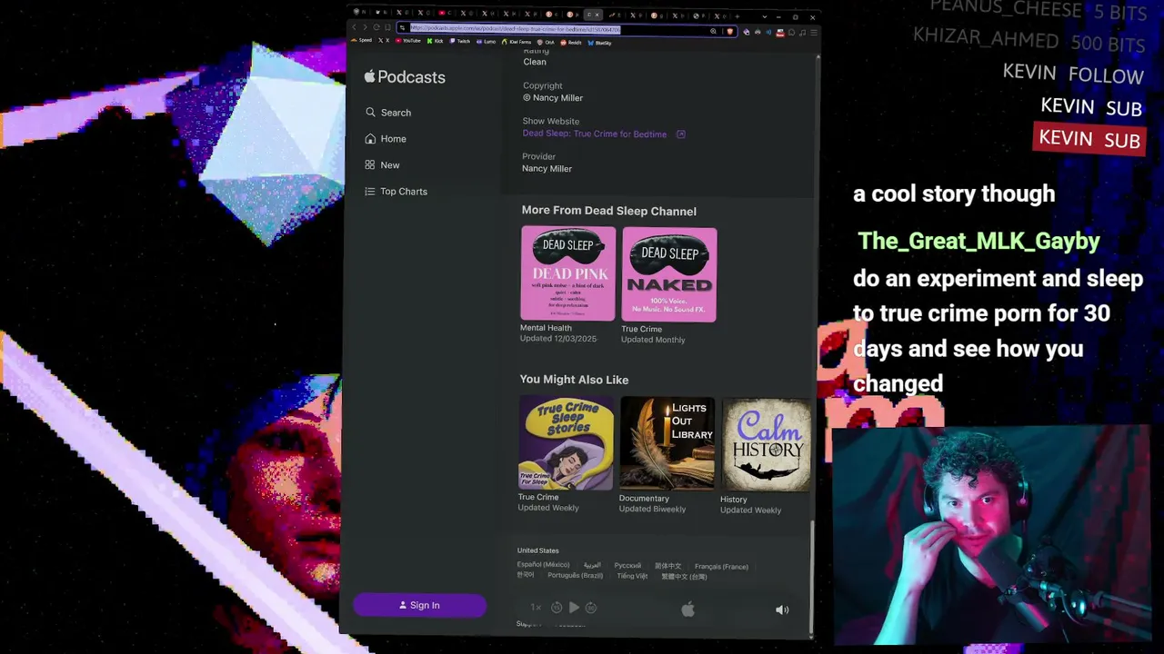Click the Apple logo in the player bar
This screenshot has width=1164, height=654.
click(688, 609)
